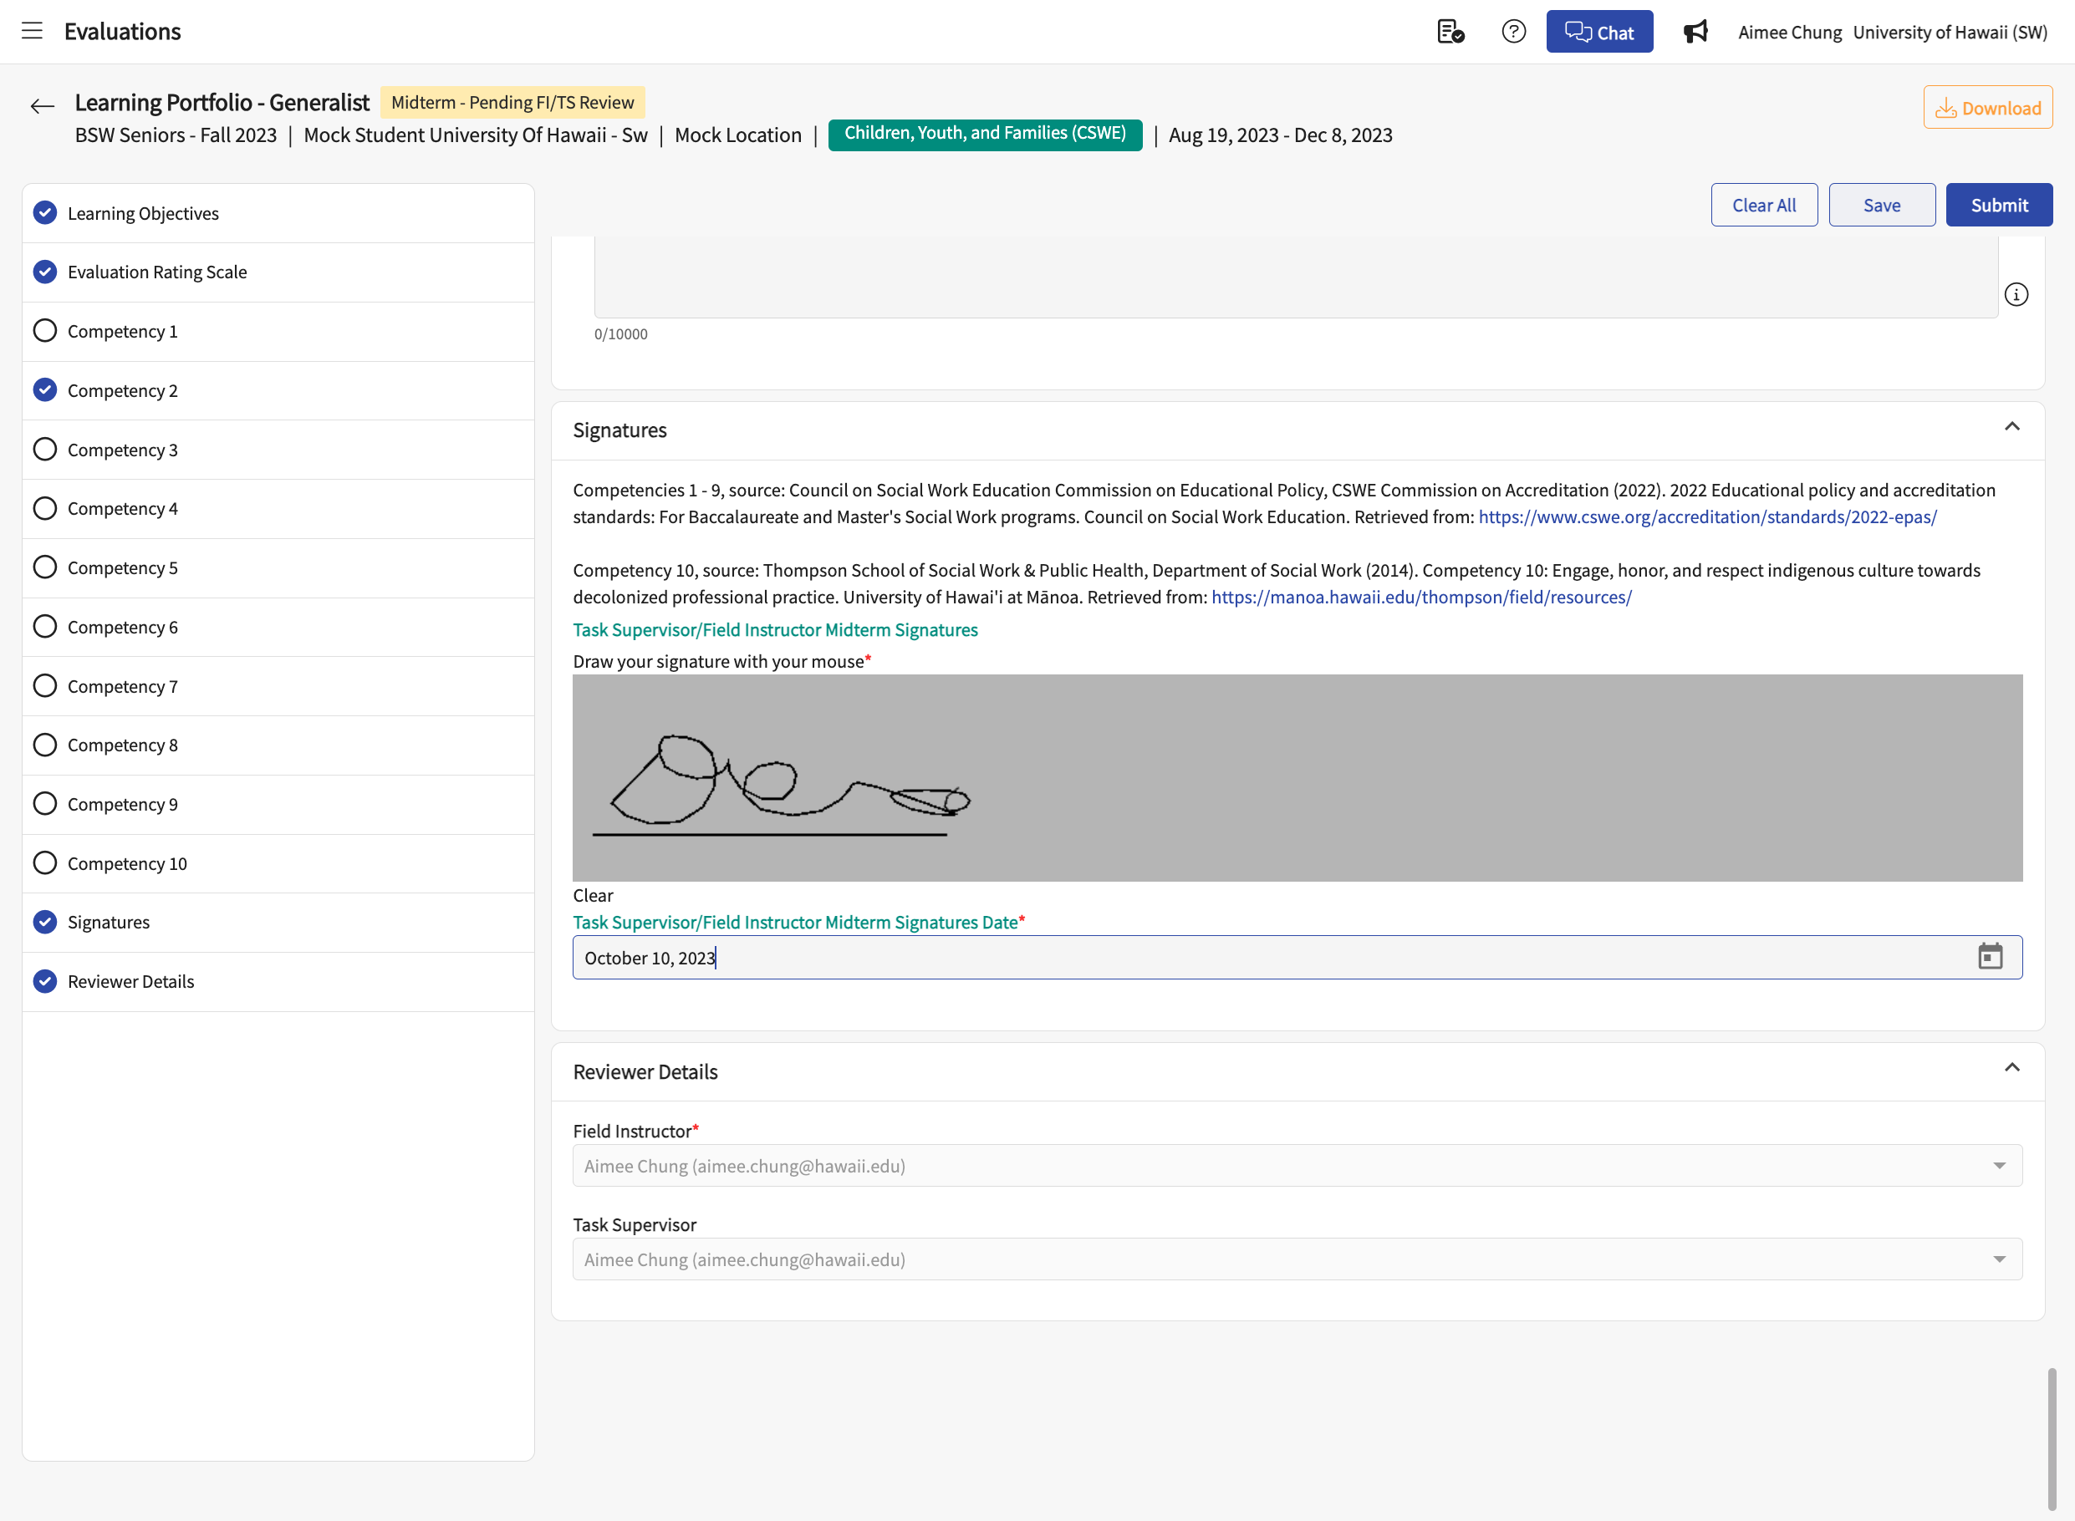Select Competency 8 in sidebar
The width and height of the screenshot is (2075, 1521).
(278, 745)
